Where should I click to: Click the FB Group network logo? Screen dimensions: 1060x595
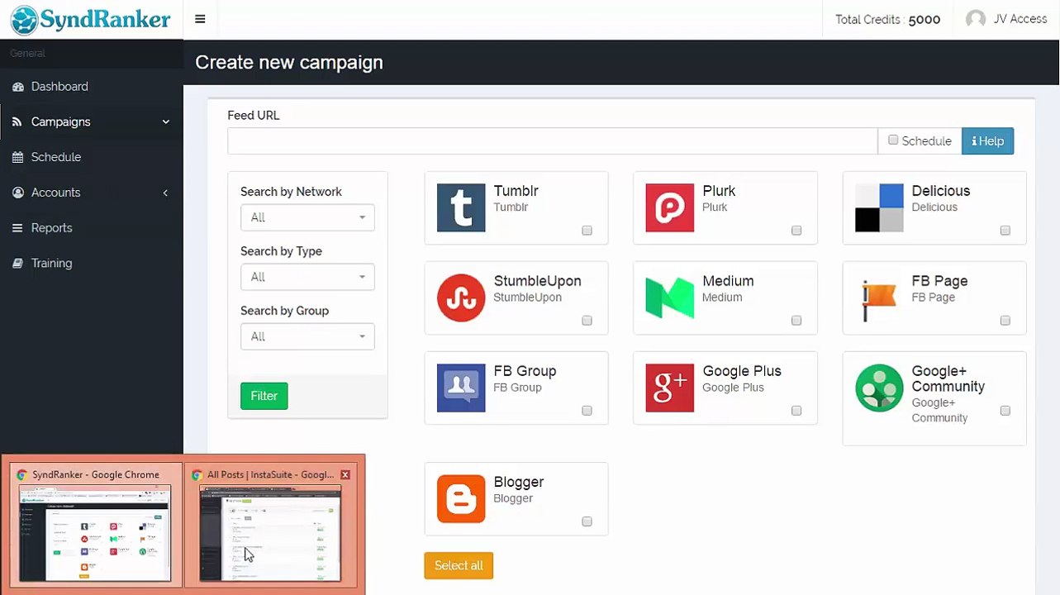pyautogui.click(x=461, y=388)
